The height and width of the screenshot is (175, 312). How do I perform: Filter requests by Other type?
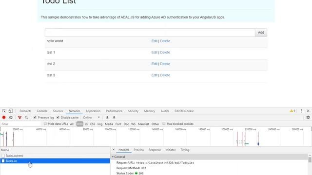[x=155, y=124]
